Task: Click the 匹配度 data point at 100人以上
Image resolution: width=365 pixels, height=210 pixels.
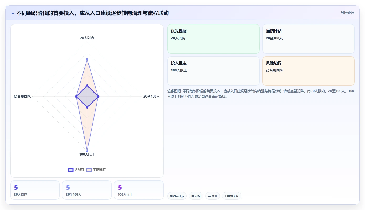Action: tap(87, 107)
